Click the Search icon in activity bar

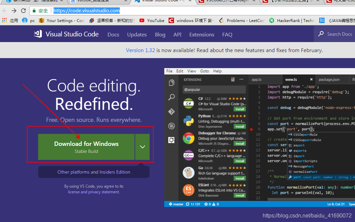[x=171, y=97]
